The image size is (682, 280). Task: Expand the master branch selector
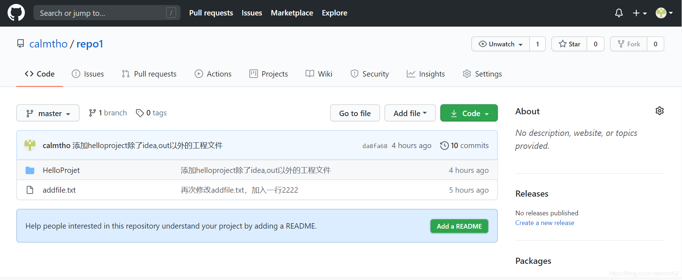pyautogui.click(x=48, y=113)
